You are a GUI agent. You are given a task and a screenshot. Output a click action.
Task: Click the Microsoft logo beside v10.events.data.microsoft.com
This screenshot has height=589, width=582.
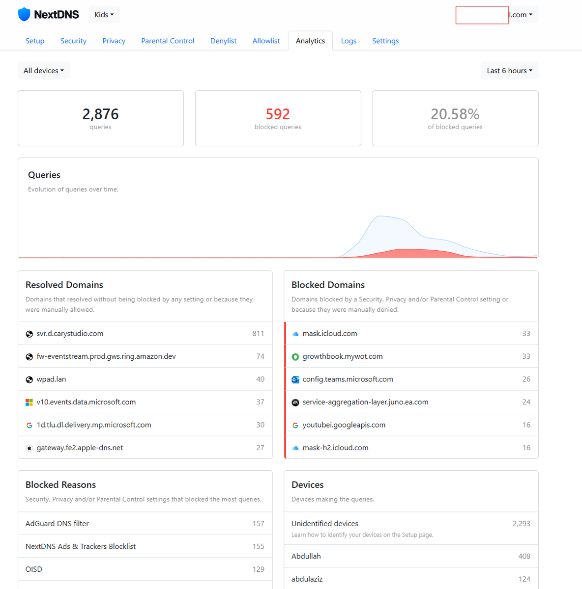29,402
